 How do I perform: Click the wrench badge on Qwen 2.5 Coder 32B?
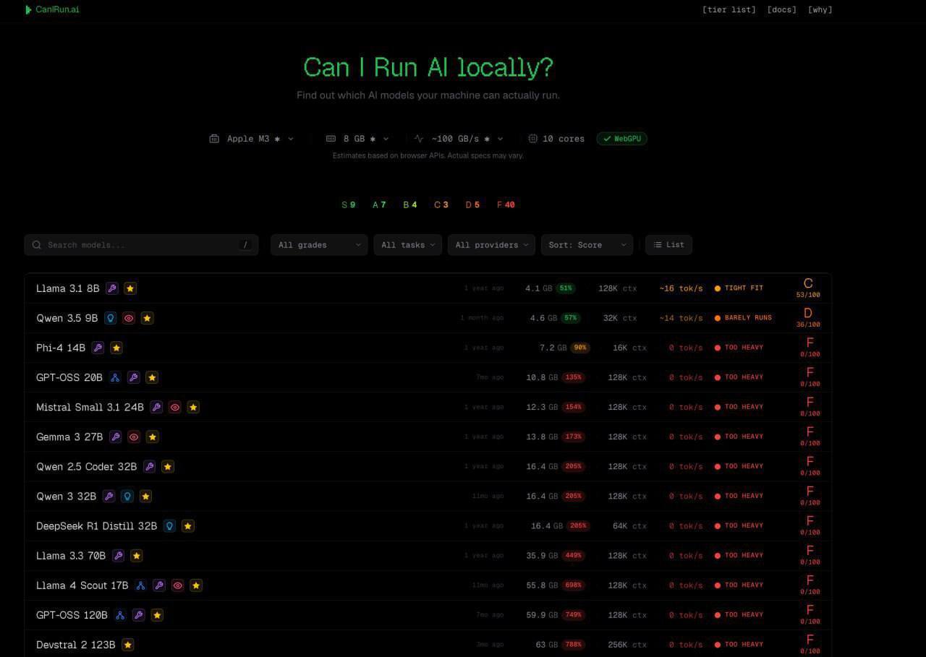coord(149,466)
